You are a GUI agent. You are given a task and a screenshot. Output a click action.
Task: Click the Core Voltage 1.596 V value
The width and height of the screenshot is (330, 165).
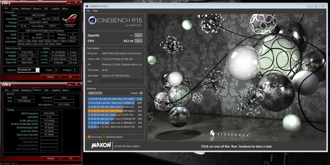click(x=52, y=26)
